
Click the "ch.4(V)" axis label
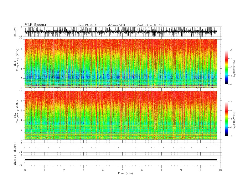[15, 160]
